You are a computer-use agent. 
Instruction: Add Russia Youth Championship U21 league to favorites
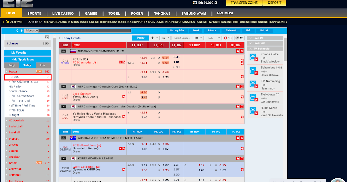pyautogui.click(x=238, y=51)
